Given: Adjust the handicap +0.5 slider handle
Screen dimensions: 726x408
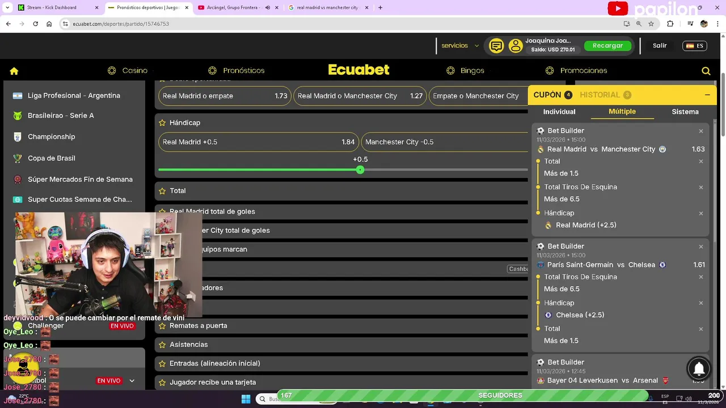Looking at the screenshot, I should coord(360,170).
